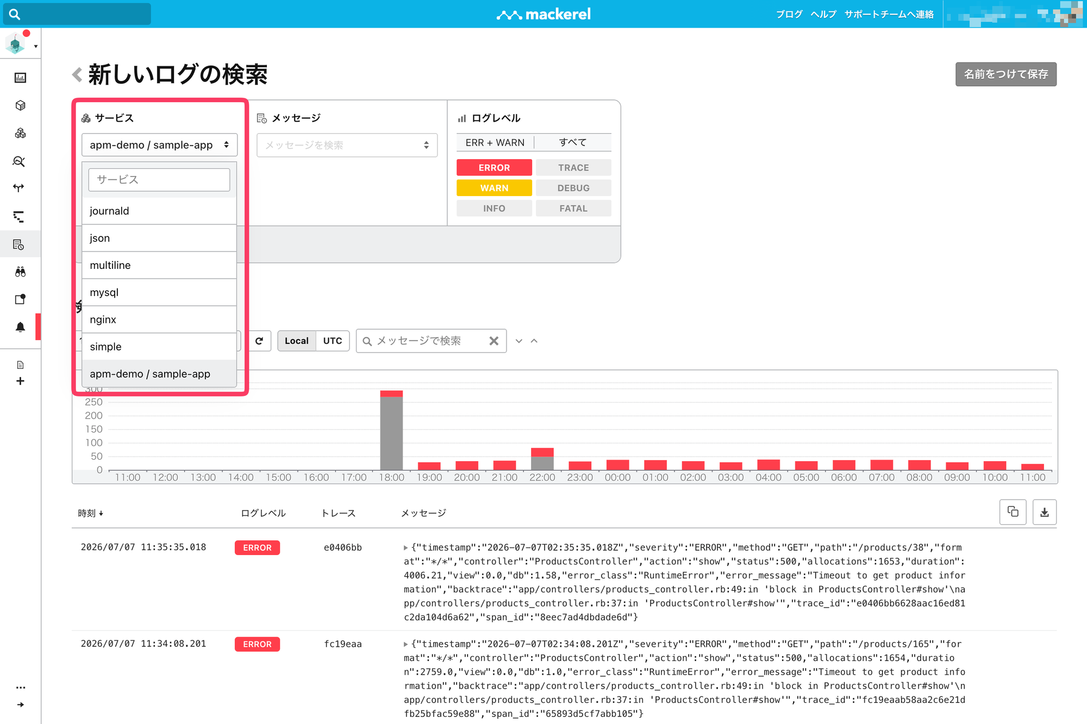1087x724 pixels.
Task: Click the 名前をつけて保存 button
Action: click(x=1006, y=74)
